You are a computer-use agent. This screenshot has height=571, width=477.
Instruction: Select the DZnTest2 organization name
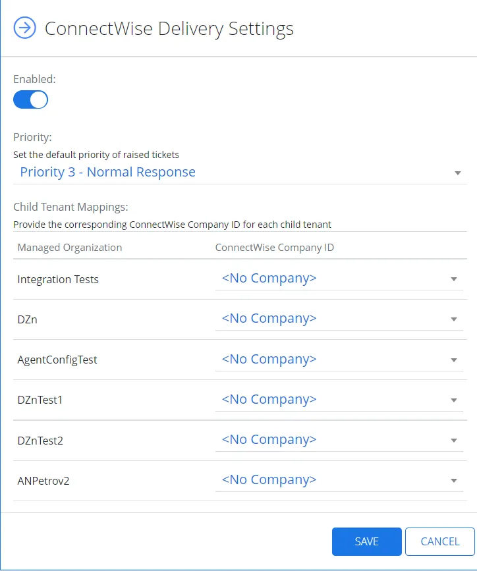[40, 441]
